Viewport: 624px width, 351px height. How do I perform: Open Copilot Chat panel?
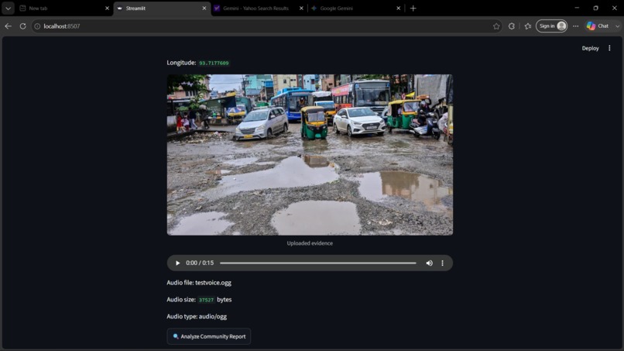598,26
